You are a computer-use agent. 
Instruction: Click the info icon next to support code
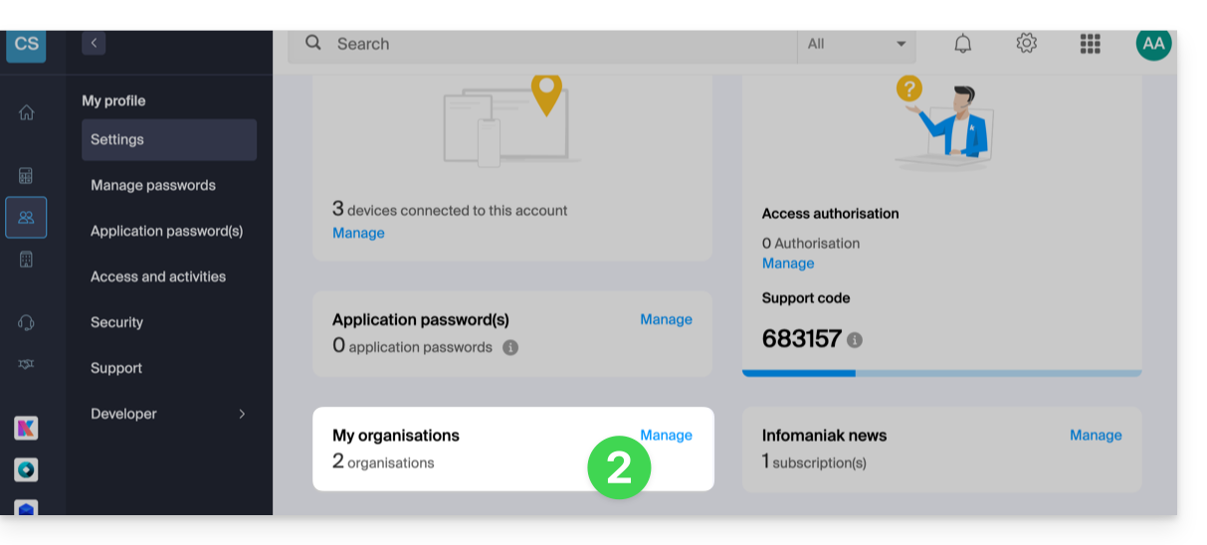click(x=854, y=340)
